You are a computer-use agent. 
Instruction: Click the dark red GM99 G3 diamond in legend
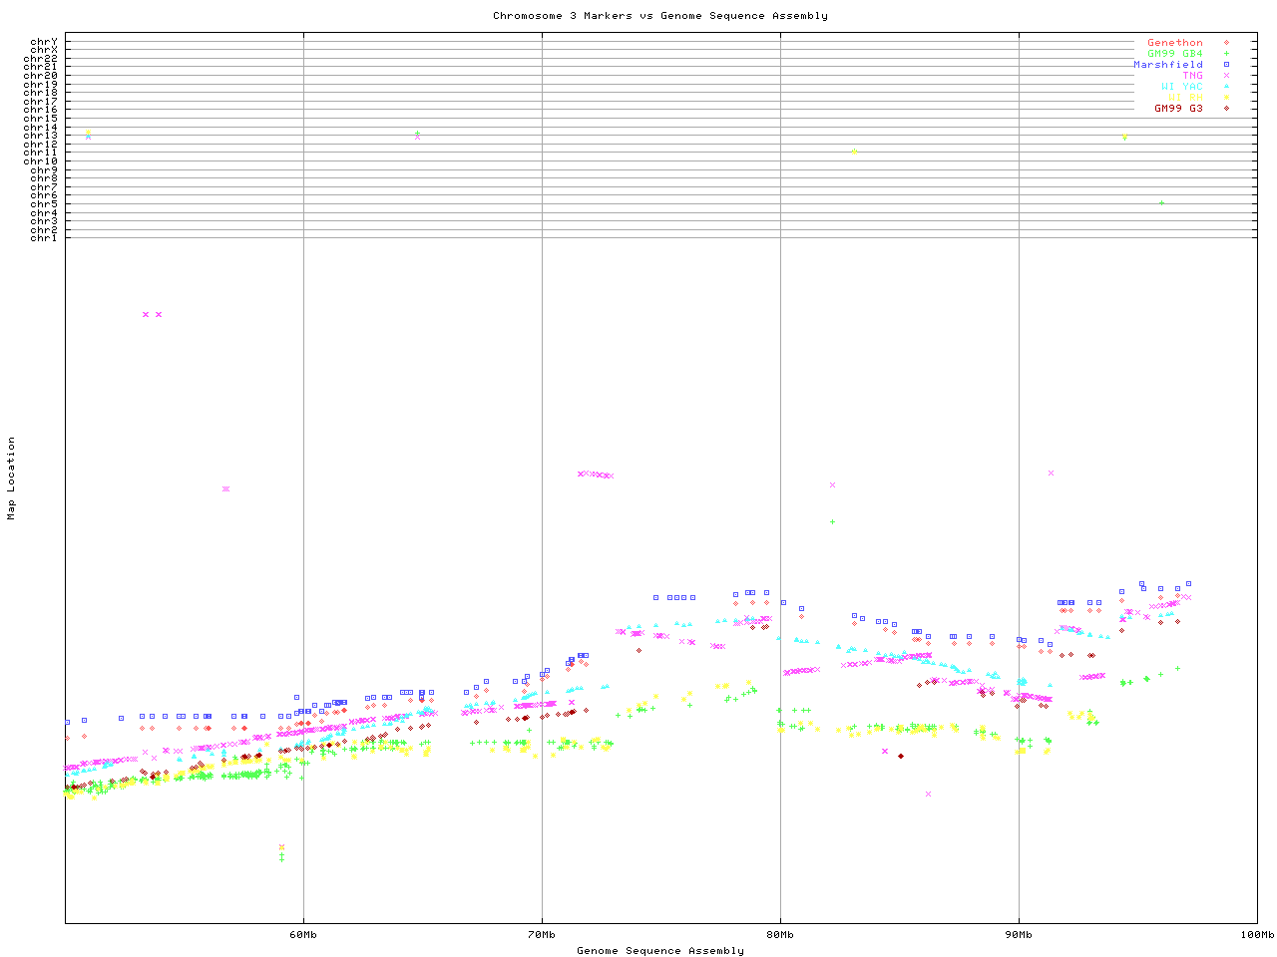coord(1226,109)
